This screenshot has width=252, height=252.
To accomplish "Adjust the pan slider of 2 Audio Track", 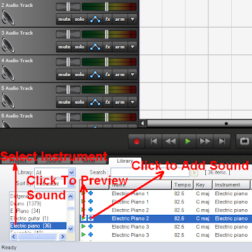I will pyautogui.click(x=68, y=7).
